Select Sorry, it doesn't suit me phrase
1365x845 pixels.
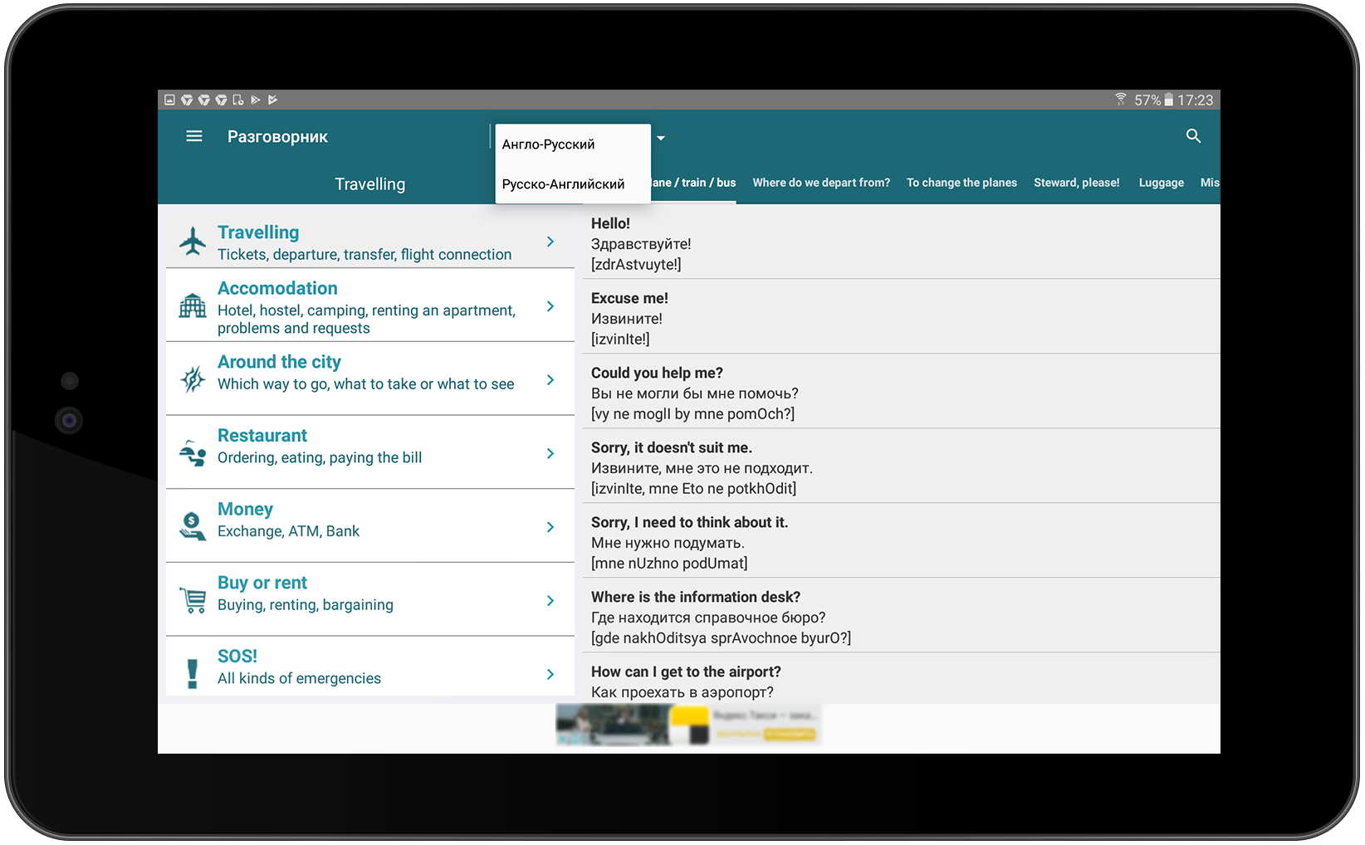click(x=902, y=466)
